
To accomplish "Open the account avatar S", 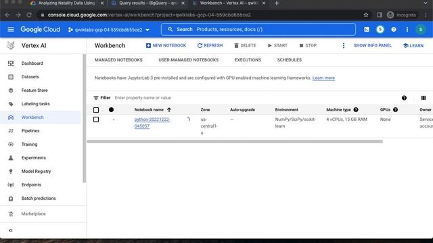I will [421, 30].
